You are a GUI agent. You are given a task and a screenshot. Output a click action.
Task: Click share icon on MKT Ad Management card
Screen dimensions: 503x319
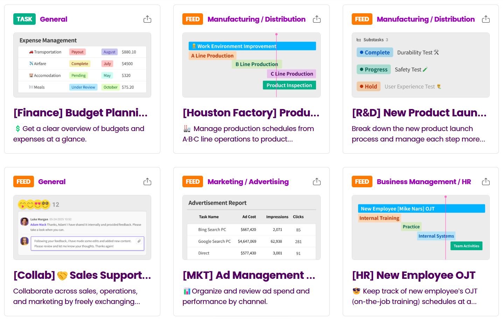317,182
